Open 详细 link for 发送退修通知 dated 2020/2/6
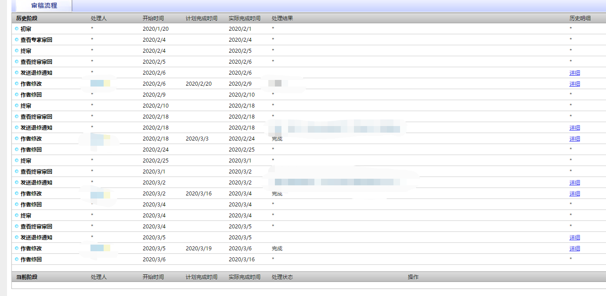Image resolution: width=606 pixels, height=296 pixels. click(574, 73)
